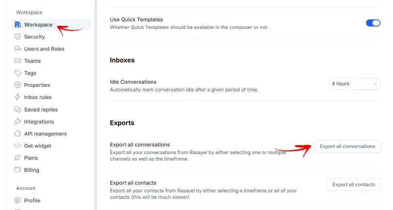This screenshot has width=393, height=210.
Task: Click the Tags label icon
Action: point(18,73)
